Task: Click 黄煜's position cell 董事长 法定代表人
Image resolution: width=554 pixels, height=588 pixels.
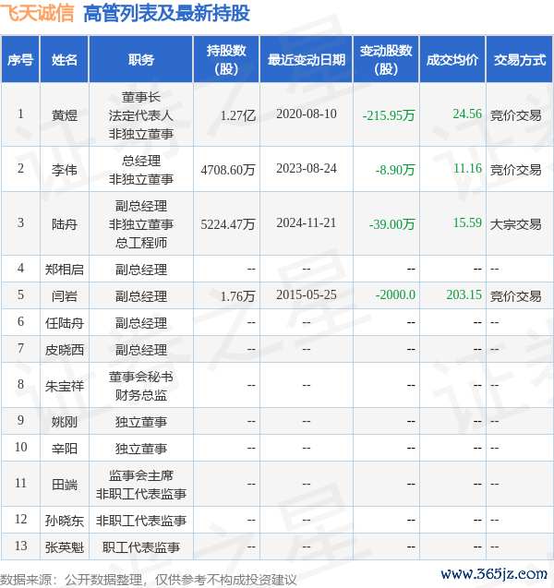Action: tap(141, 114)
